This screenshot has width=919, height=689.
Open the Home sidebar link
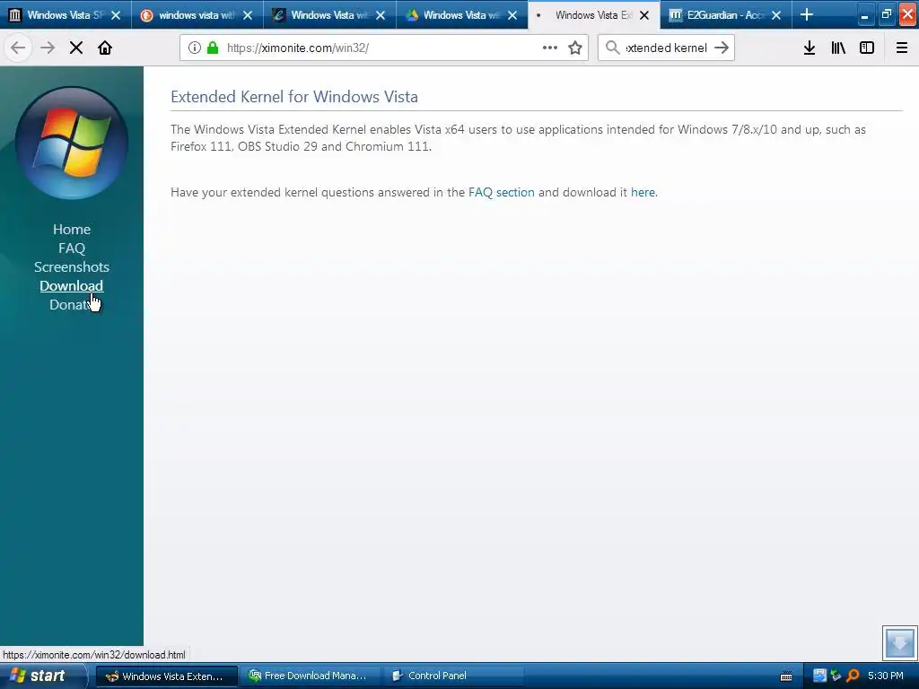point(72,229)
